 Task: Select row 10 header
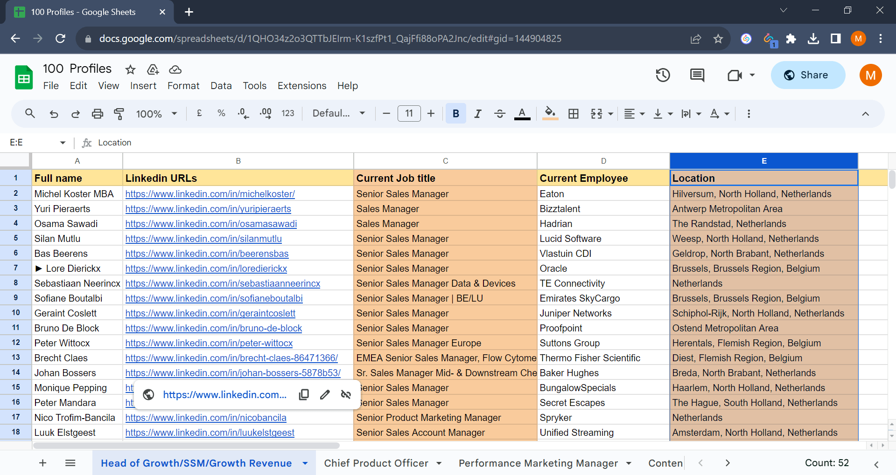pyautogui.click(x=16, y=313)
